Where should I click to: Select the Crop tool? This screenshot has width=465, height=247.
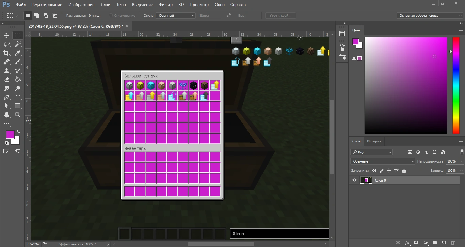6,53
